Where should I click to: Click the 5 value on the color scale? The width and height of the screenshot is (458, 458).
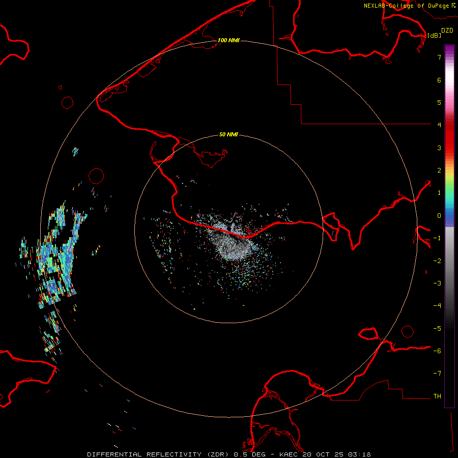[x=439, y=102]
